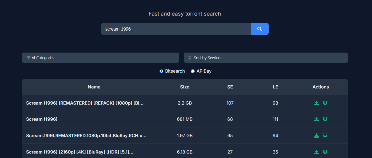Open magnet link for Scream REMASTERED REPACK
372x158 pixels.
point(325,103)
